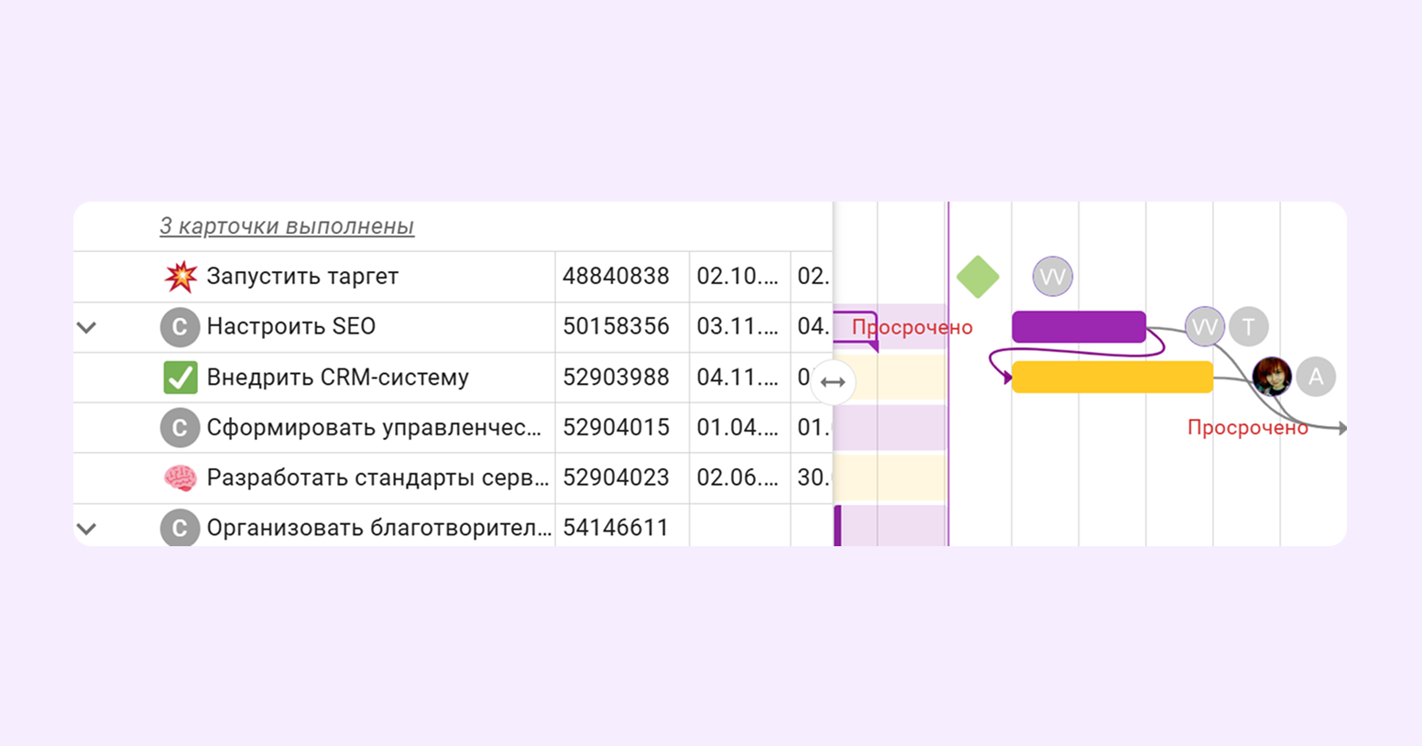Click the gray A avatar on the timeline

pos(1316,377)
